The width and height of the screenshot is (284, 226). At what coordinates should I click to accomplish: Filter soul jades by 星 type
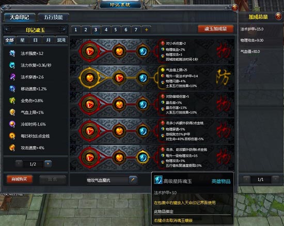tap(22, 40)
